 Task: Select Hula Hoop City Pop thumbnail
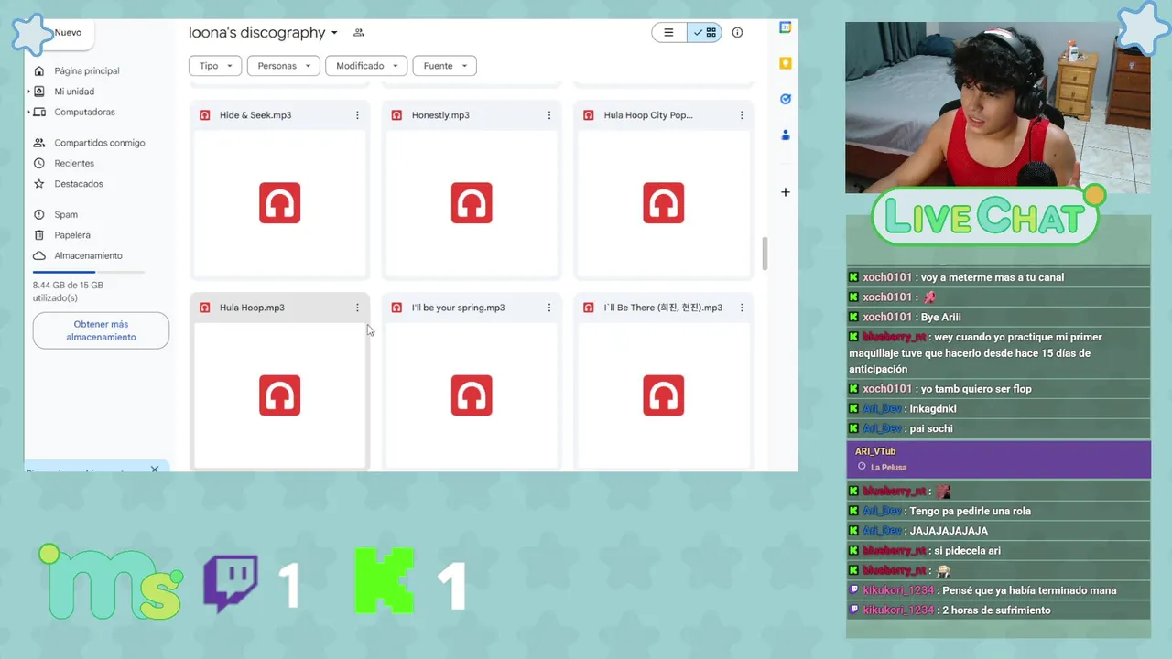tap(664, 203)
